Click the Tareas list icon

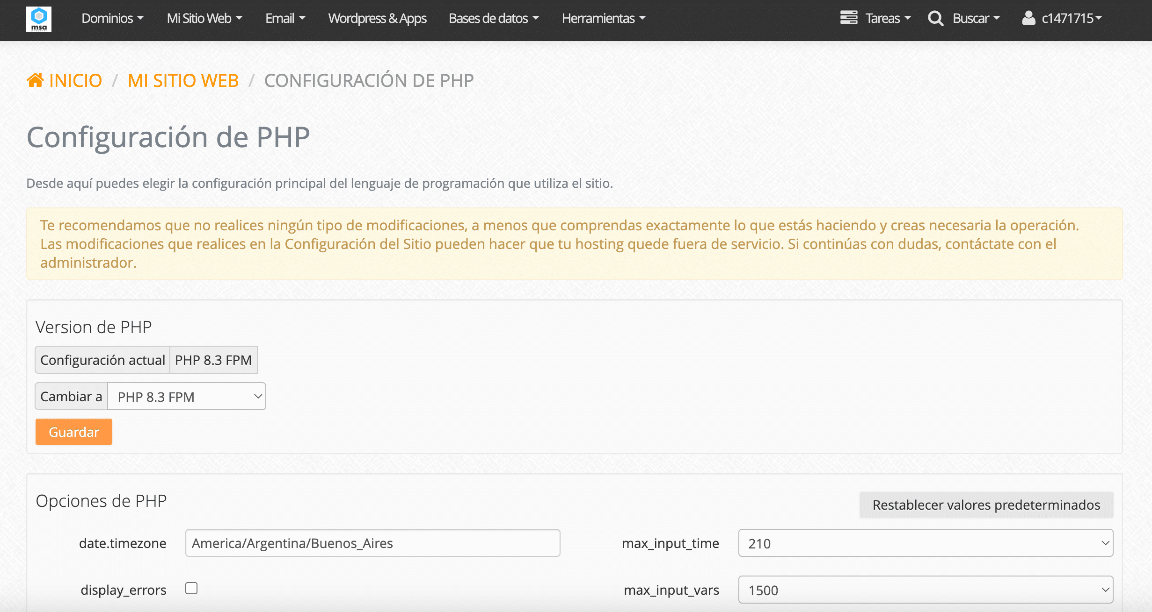click(x=848, y=18)
